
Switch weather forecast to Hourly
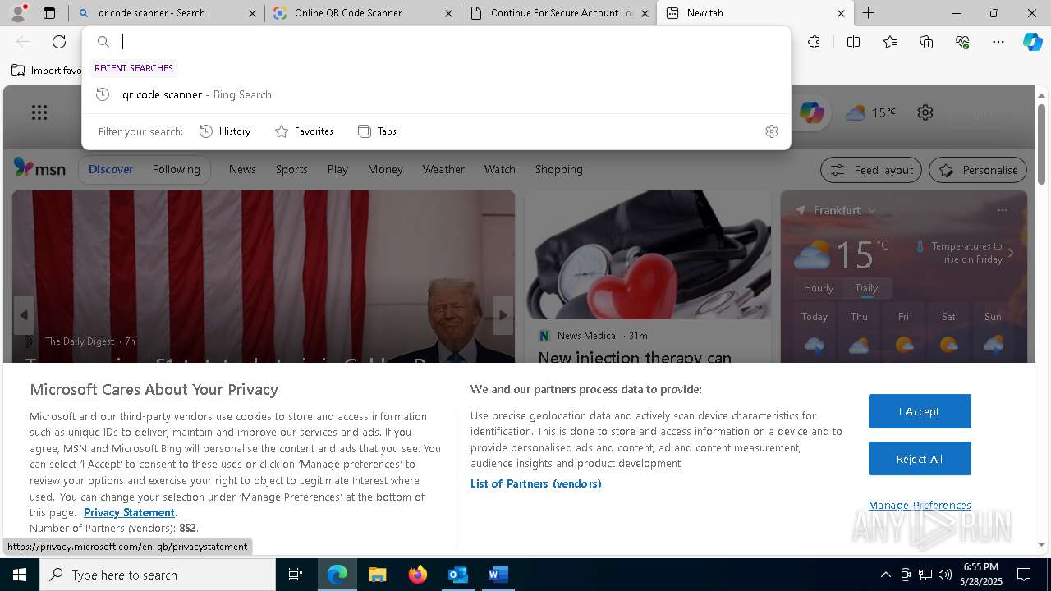[819, 288]
